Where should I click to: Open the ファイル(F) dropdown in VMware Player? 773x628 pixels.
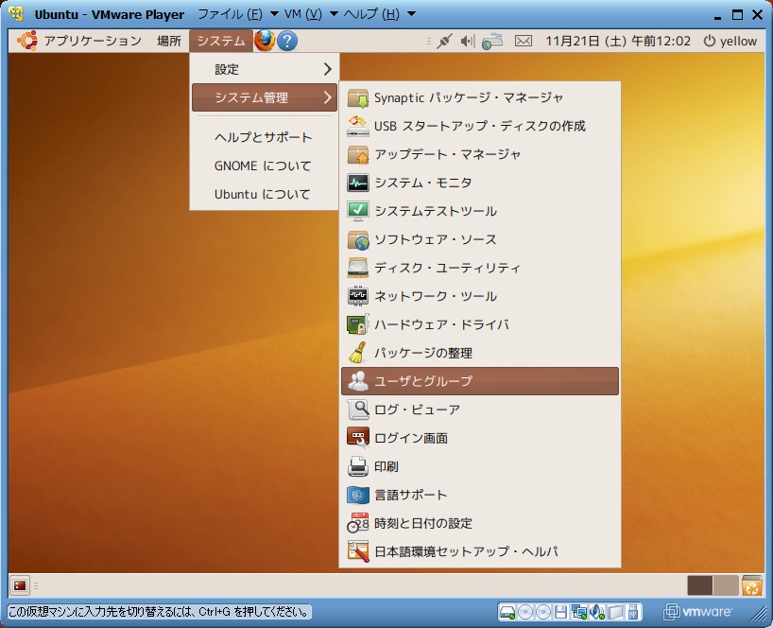click(x=237, y=14)
